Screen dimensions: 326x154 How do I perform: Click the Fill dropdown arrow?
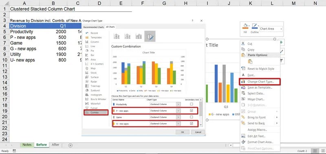(249, 26)
